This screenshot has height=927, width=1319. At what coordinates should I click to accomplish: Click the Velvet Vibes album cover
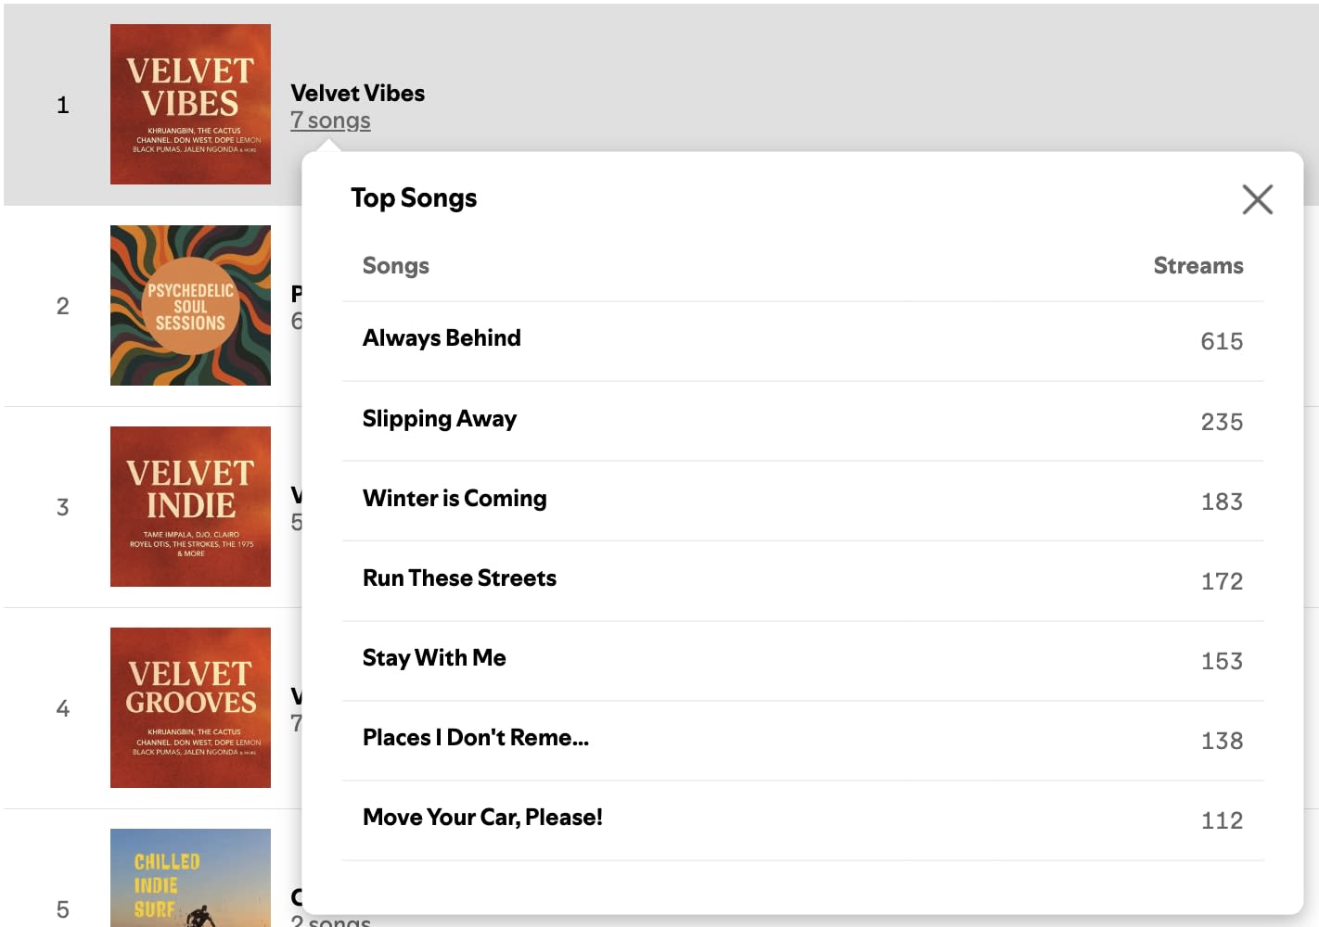pyautogui.click(x=190, y=104)
